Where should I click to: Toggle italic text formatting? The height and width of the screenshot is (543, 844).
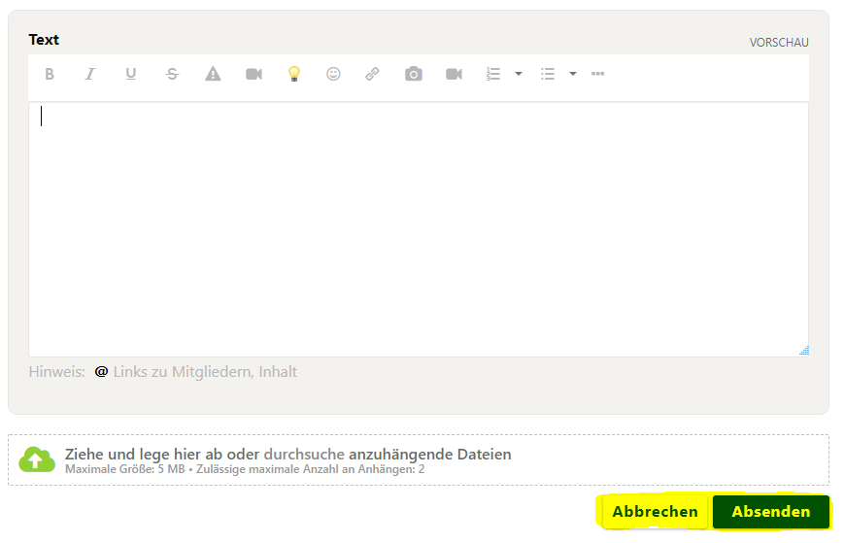click(x=90, y=74)
